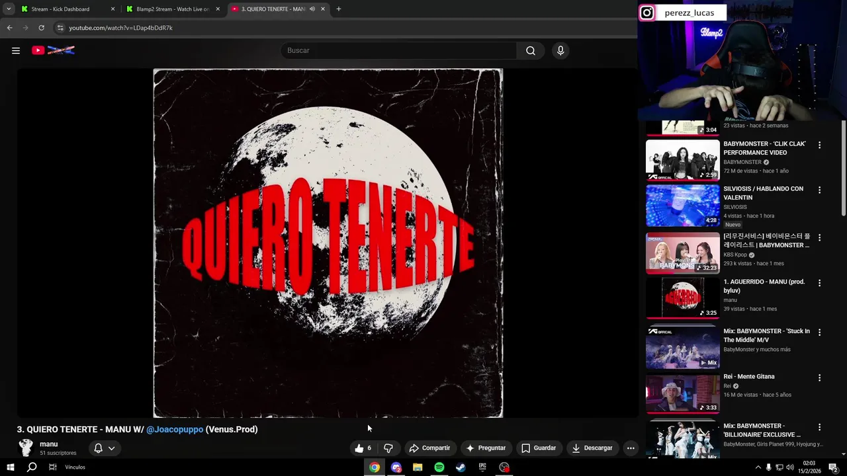Expand notification options chevron beside bell
The height and width of the screenshot is (476, 847).
click(x=112, y=448)
